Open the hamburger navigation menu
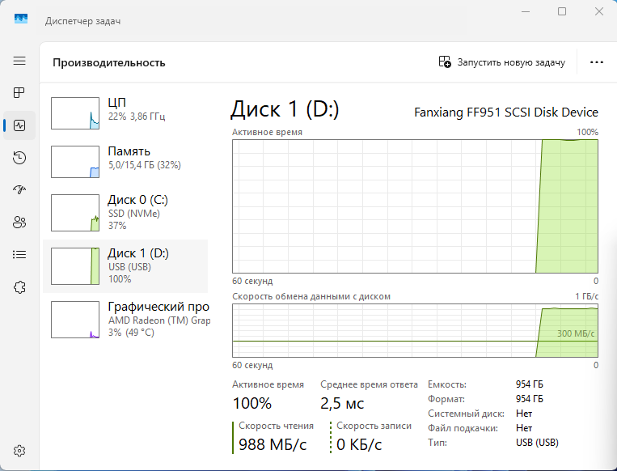The width and height of the screenshot is (617, 471). (19, 62)
